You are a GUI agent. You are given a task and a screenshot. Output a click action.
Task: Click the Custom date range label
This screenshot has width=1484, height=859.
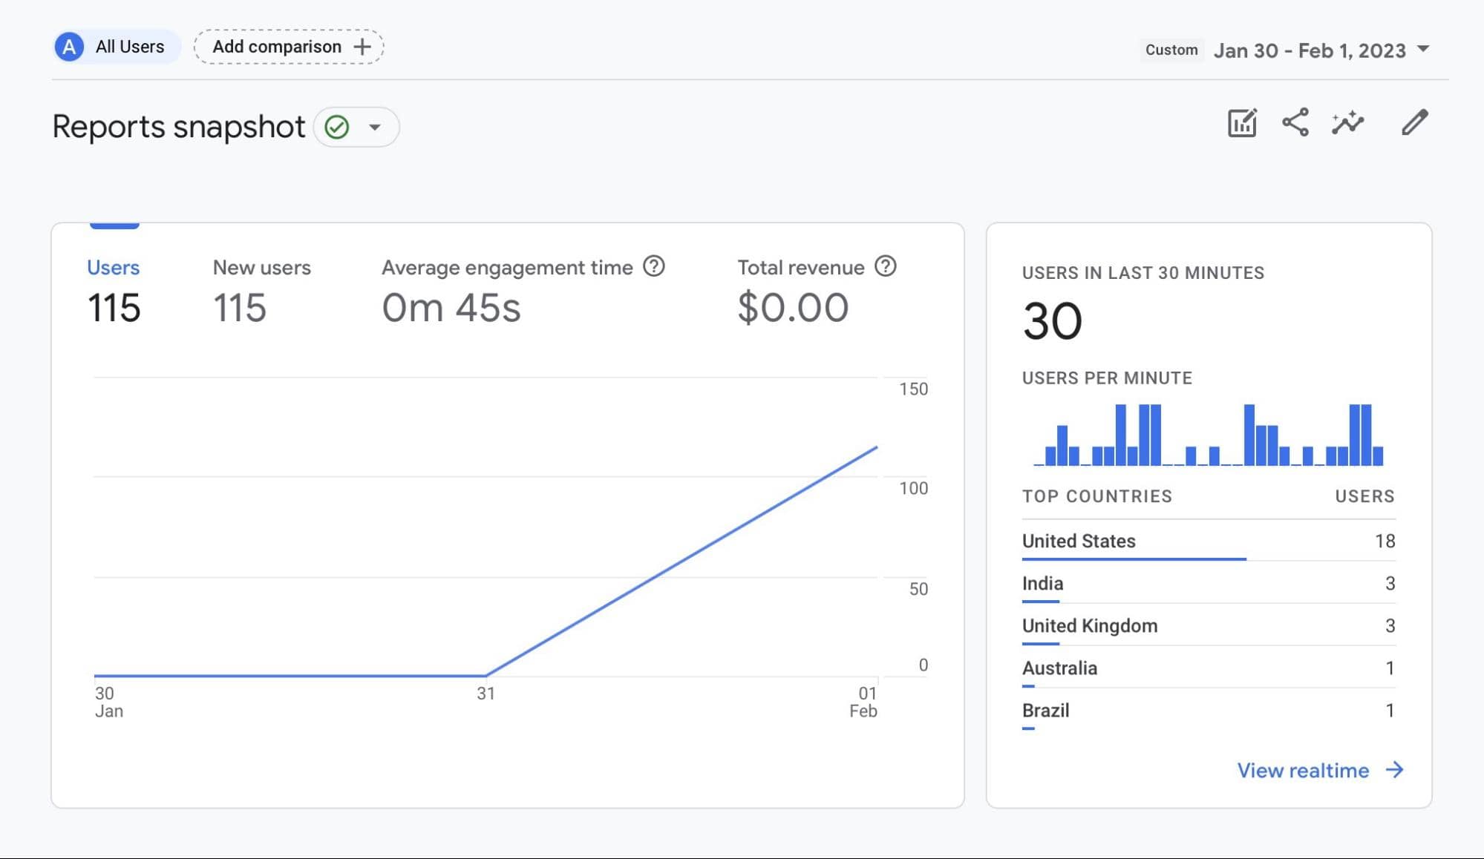(x=1171, y=50)
